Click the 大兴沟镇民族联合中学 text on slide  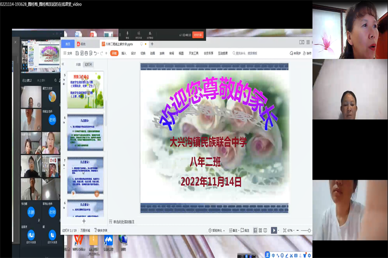click(208, 142)
